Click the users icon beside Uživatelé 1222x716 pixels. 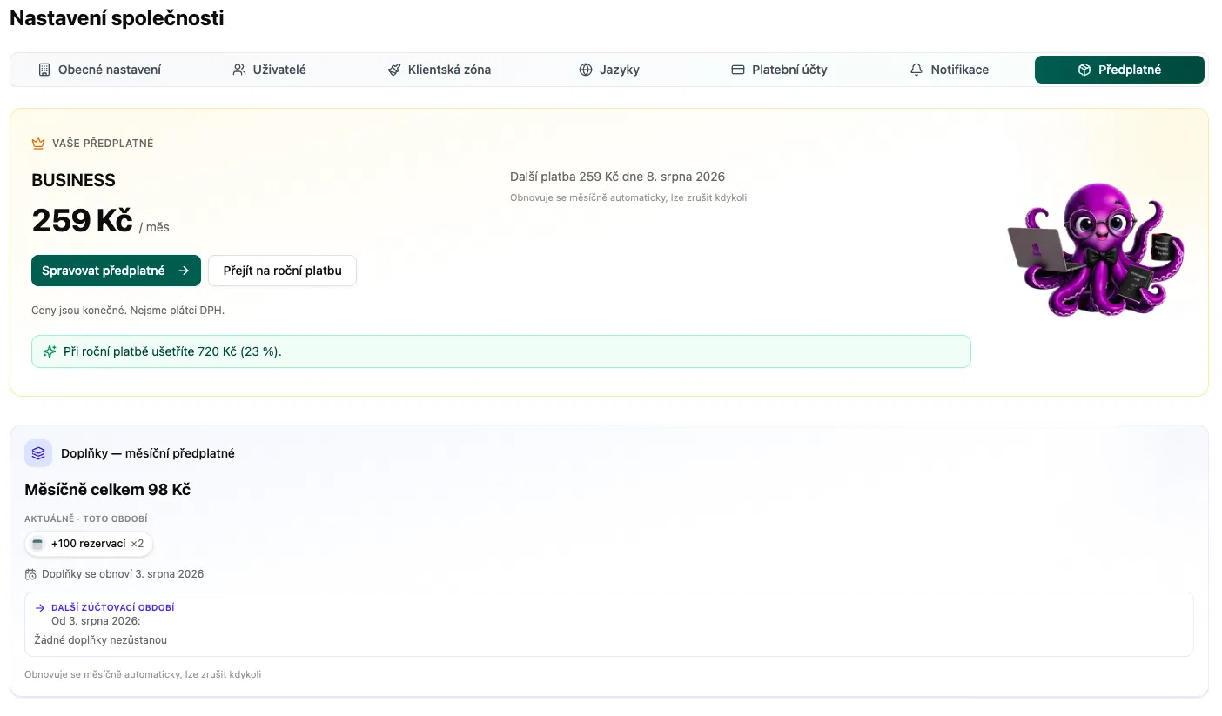point(239,70)
